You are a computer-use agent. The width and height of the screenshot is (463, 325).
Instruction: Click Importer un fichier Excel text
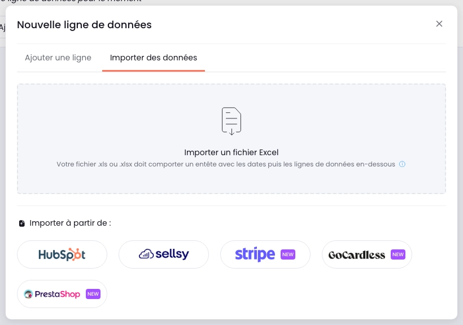pyautogui.click(x=231, y=152)
